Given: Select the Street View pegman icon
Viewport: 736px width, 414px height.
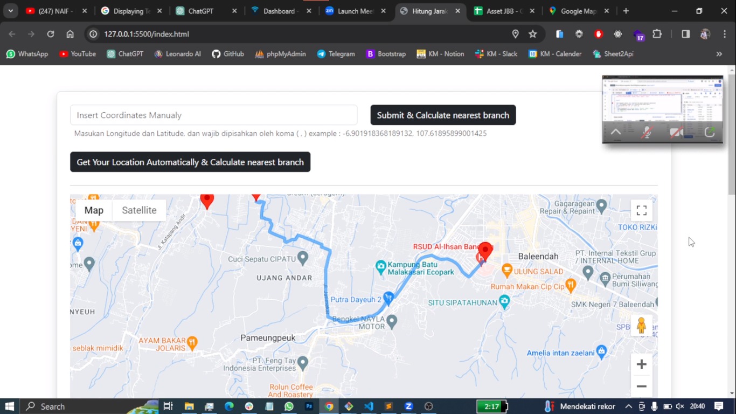Looking at the screenshot, I should [x=641, y=326].
